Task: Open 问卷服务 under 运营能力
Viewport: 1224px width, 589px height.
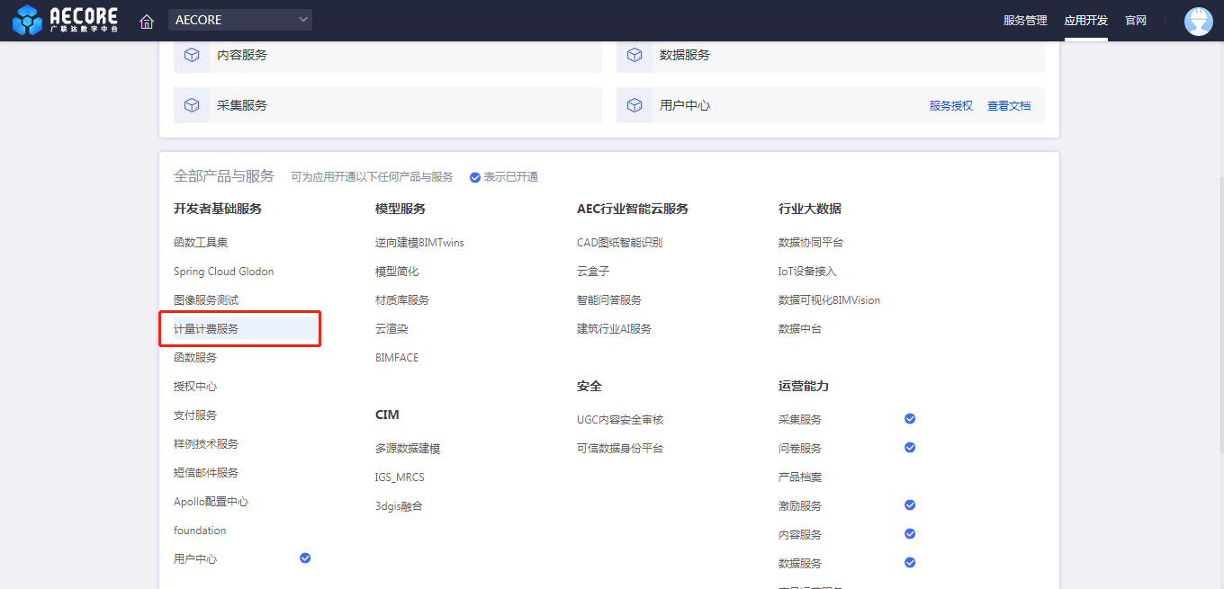Action: (800, 449)
